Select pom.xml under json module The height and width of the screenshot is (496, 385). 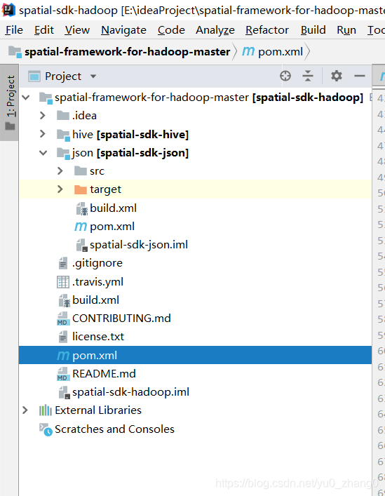(x=112, y=227)
